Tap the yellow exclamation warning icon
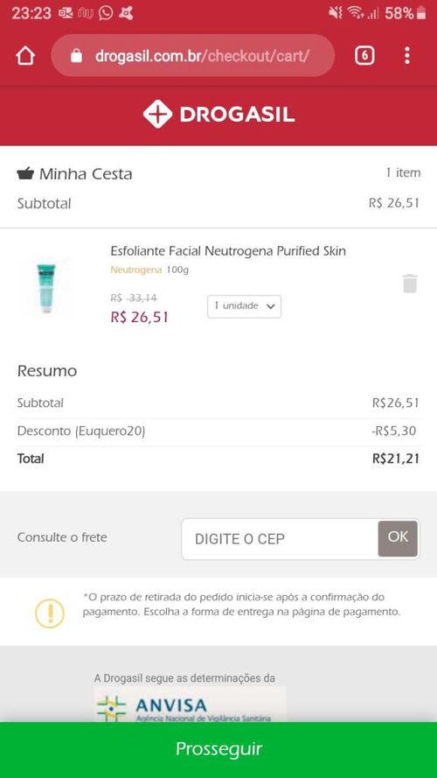437x778 pixels. (x=50, y=613)
